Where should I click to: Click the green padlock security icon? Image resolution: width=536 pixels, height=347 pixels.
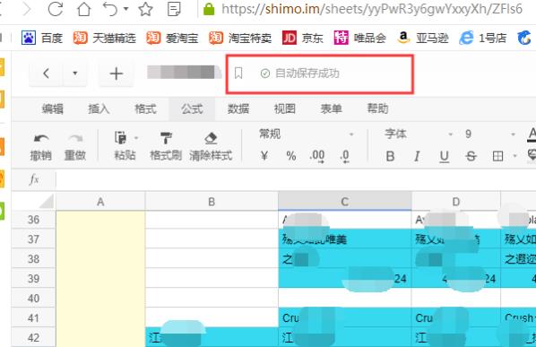[209, 9]
